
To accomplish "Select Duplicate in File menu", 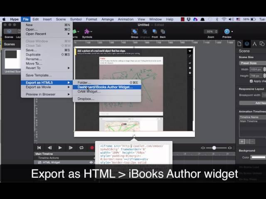I will [47, 55].
